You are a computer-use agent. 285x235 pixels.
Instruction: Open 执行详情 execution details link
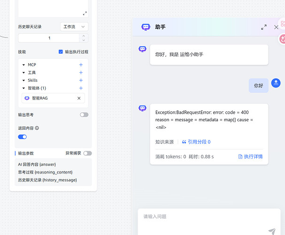coord(250,157)
